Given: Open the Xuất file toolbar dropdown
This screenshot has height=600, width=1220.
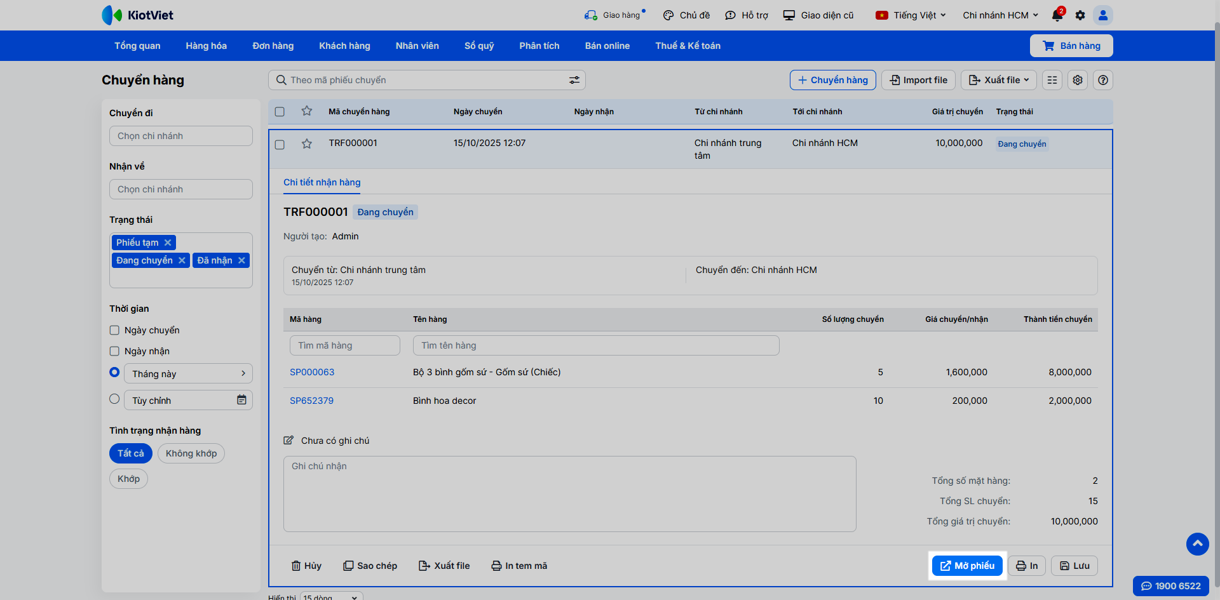Looking at the screenshot, I should pyautogui.click(x=999, y=80).
